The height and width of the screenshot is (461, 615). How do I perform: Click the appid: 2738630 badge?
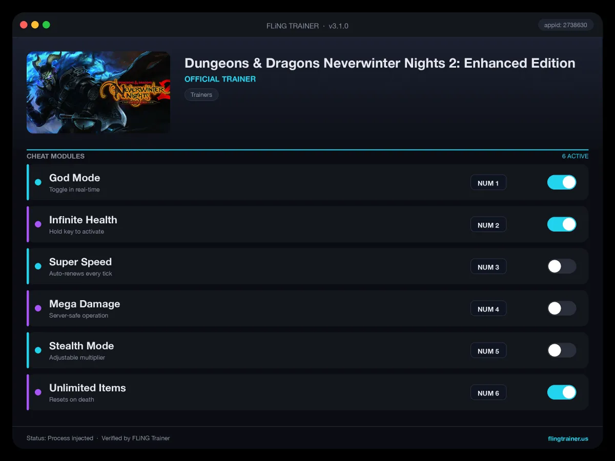point(566,25)
